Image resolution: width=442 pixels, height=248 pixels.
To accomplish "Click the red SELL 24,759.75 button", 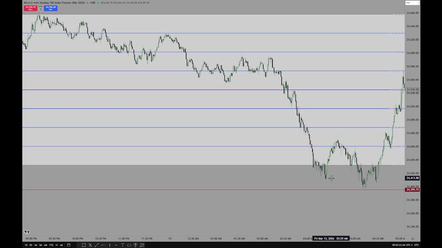I will 30,8.
